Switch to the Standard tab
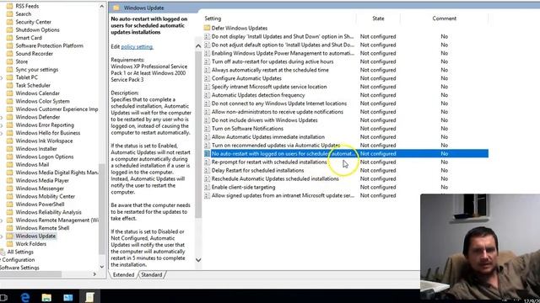Screen dimensions: 540x303 coord(152,275)
